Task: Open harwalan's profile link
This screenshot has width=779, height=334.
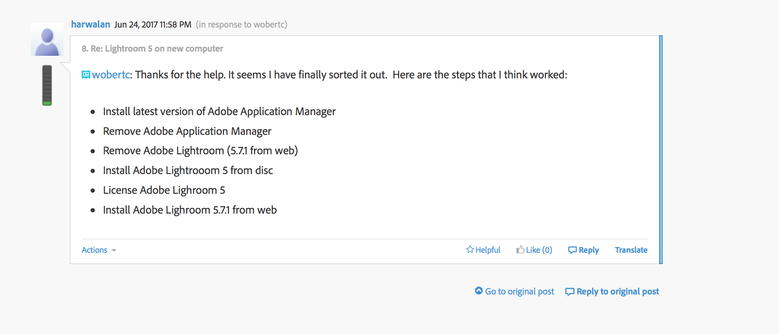Action: [91, 24]
